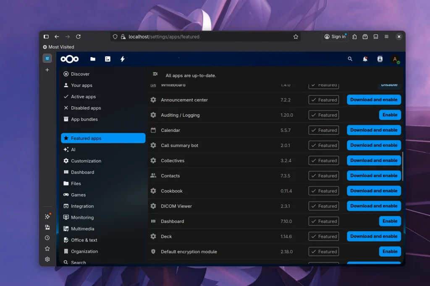Image resolution: width=430 pixels, height=286 pixels.
Task: Open Deck app details row
Action: [275, 236]
